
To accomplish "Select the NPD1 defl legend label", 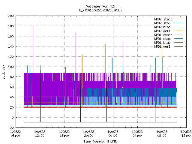I will [162, 46].
